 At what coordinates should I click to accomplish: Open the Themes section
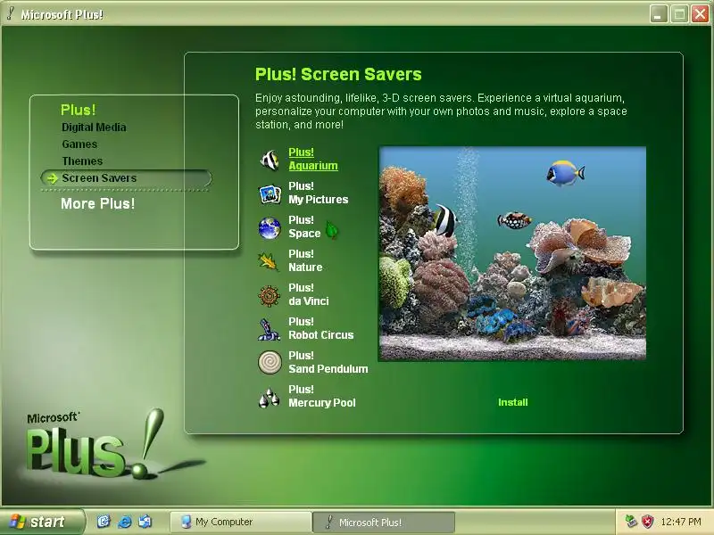pos(82,161)
